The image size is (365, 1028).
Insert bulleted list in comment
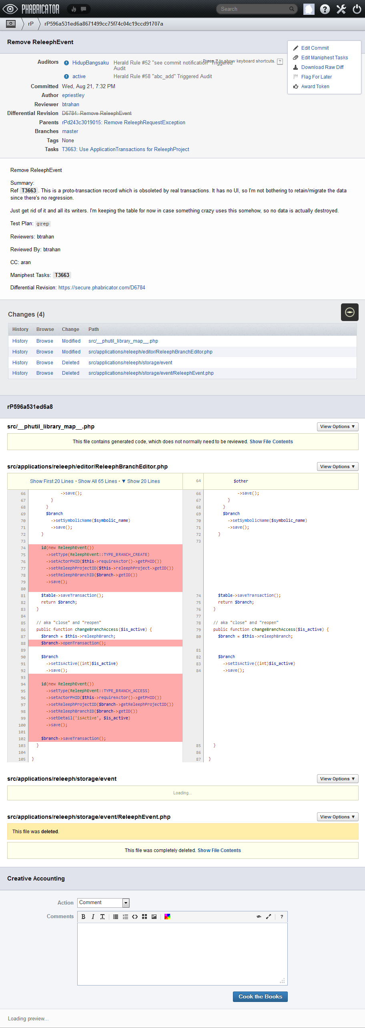tap(116, 917)
